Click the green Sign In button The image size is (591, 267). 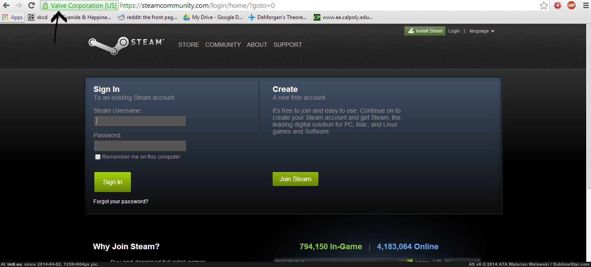[113, 182]
